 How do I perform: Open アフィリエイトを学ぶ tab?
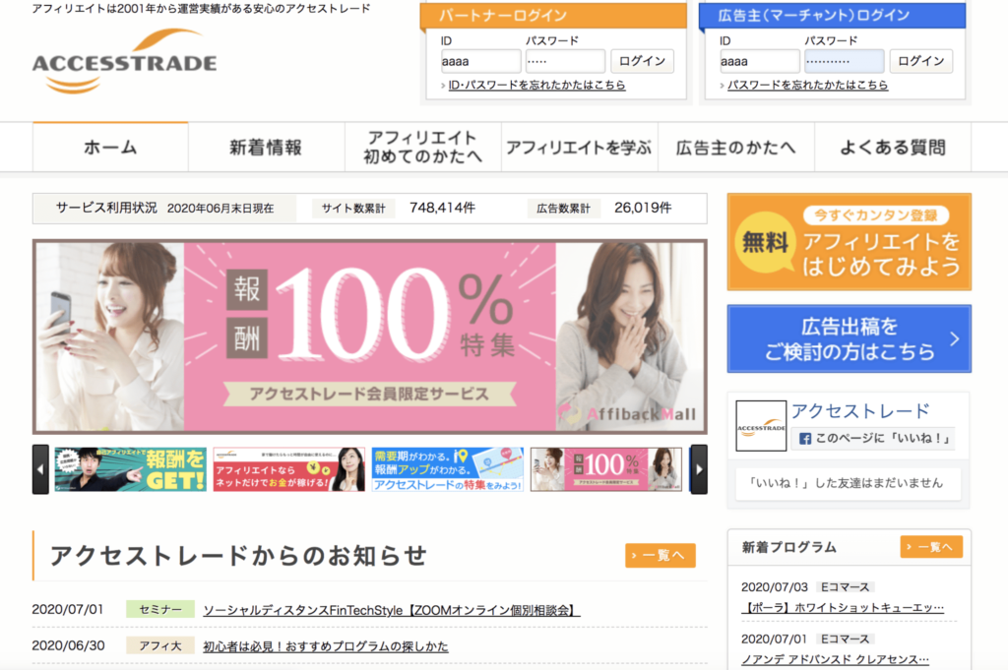pyautogui.click(x=579, y=148)
